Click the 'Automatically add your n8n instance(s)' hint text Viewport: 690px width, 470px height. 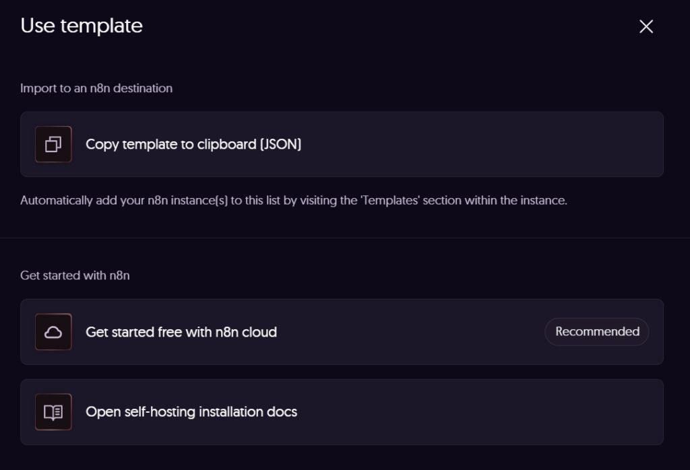pyautogui.click(x=135, y=201)
